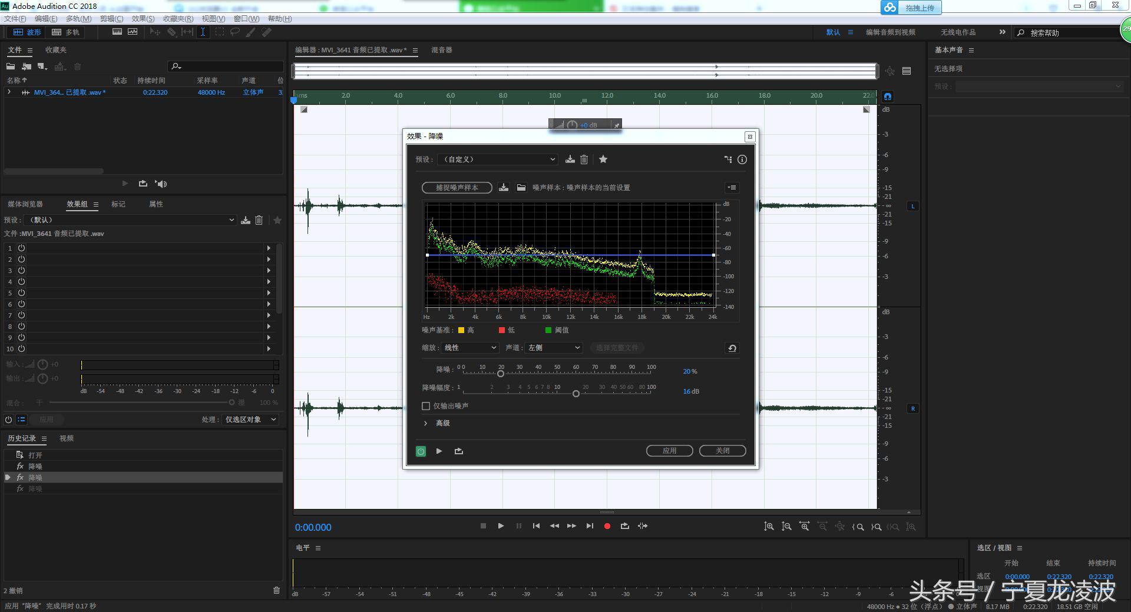Open the effect info icon in dialog
Screen dimensions: 1131x612
tap(742, 159)
